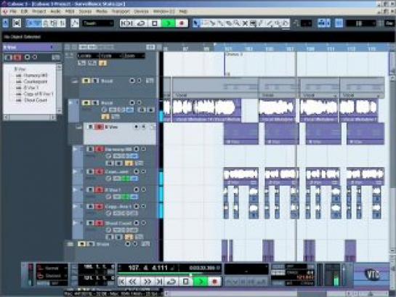Click transport panel Go to Start button
This screenshot has width=396, height=297.
point(122,281)
